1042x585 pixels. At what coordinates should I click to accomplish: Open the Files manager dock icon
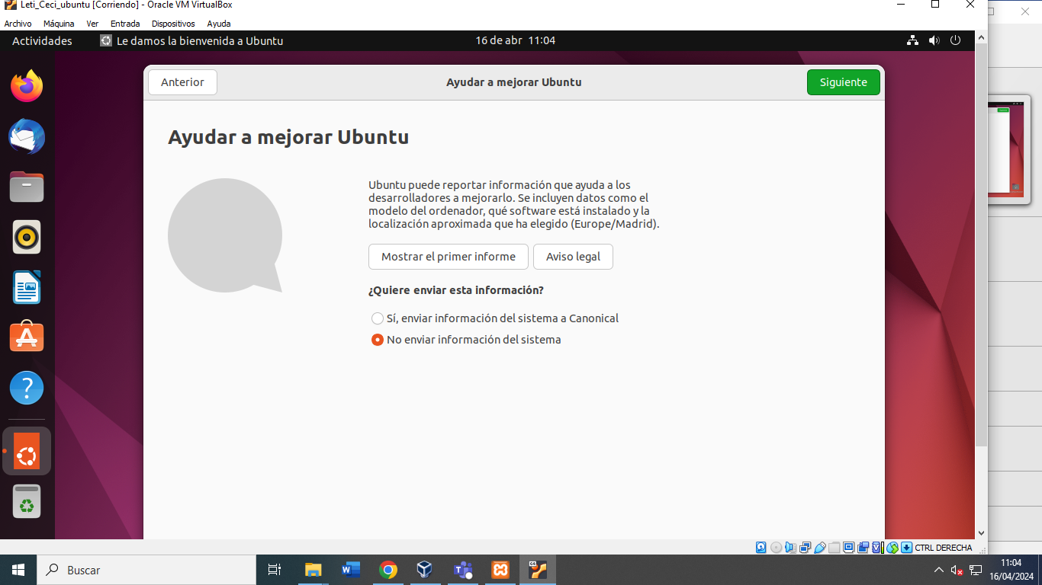27,187
